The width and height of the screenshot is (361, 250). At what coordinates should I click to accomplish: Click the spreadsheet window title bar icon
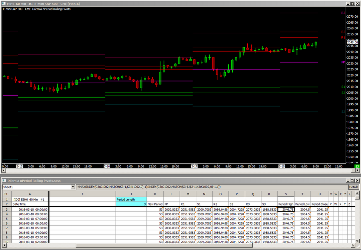click(4, 180)
